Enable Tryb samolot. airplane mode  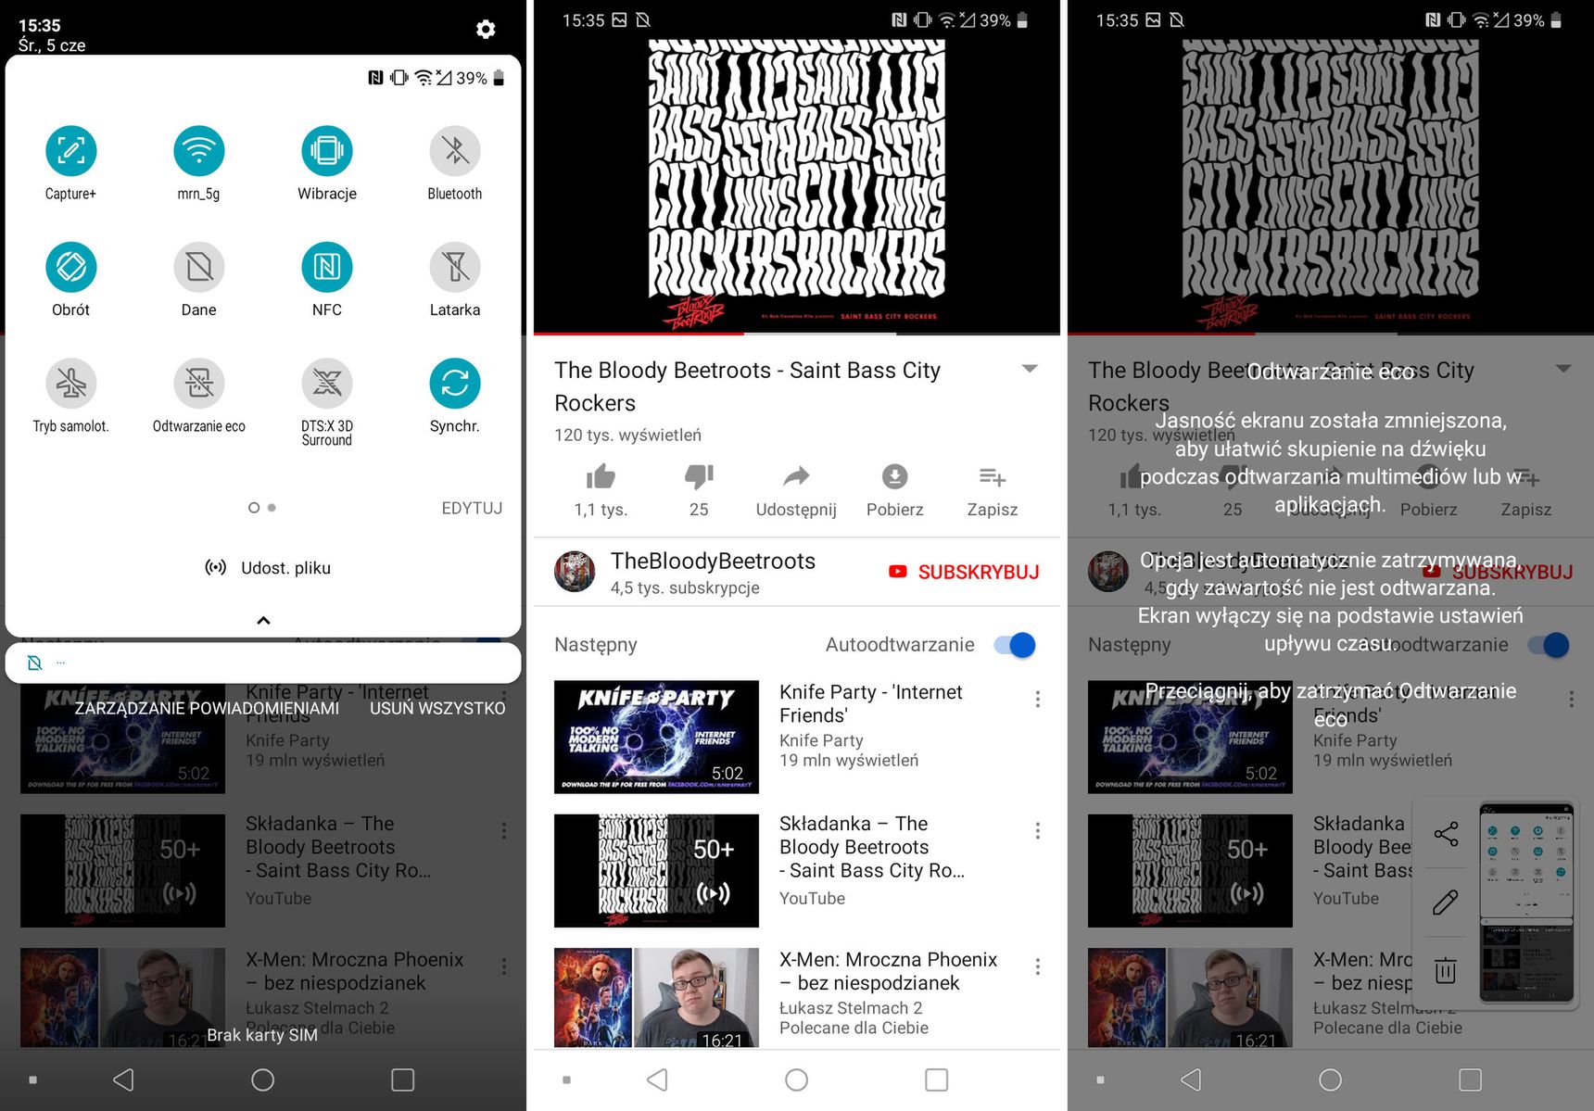(71, 384)
